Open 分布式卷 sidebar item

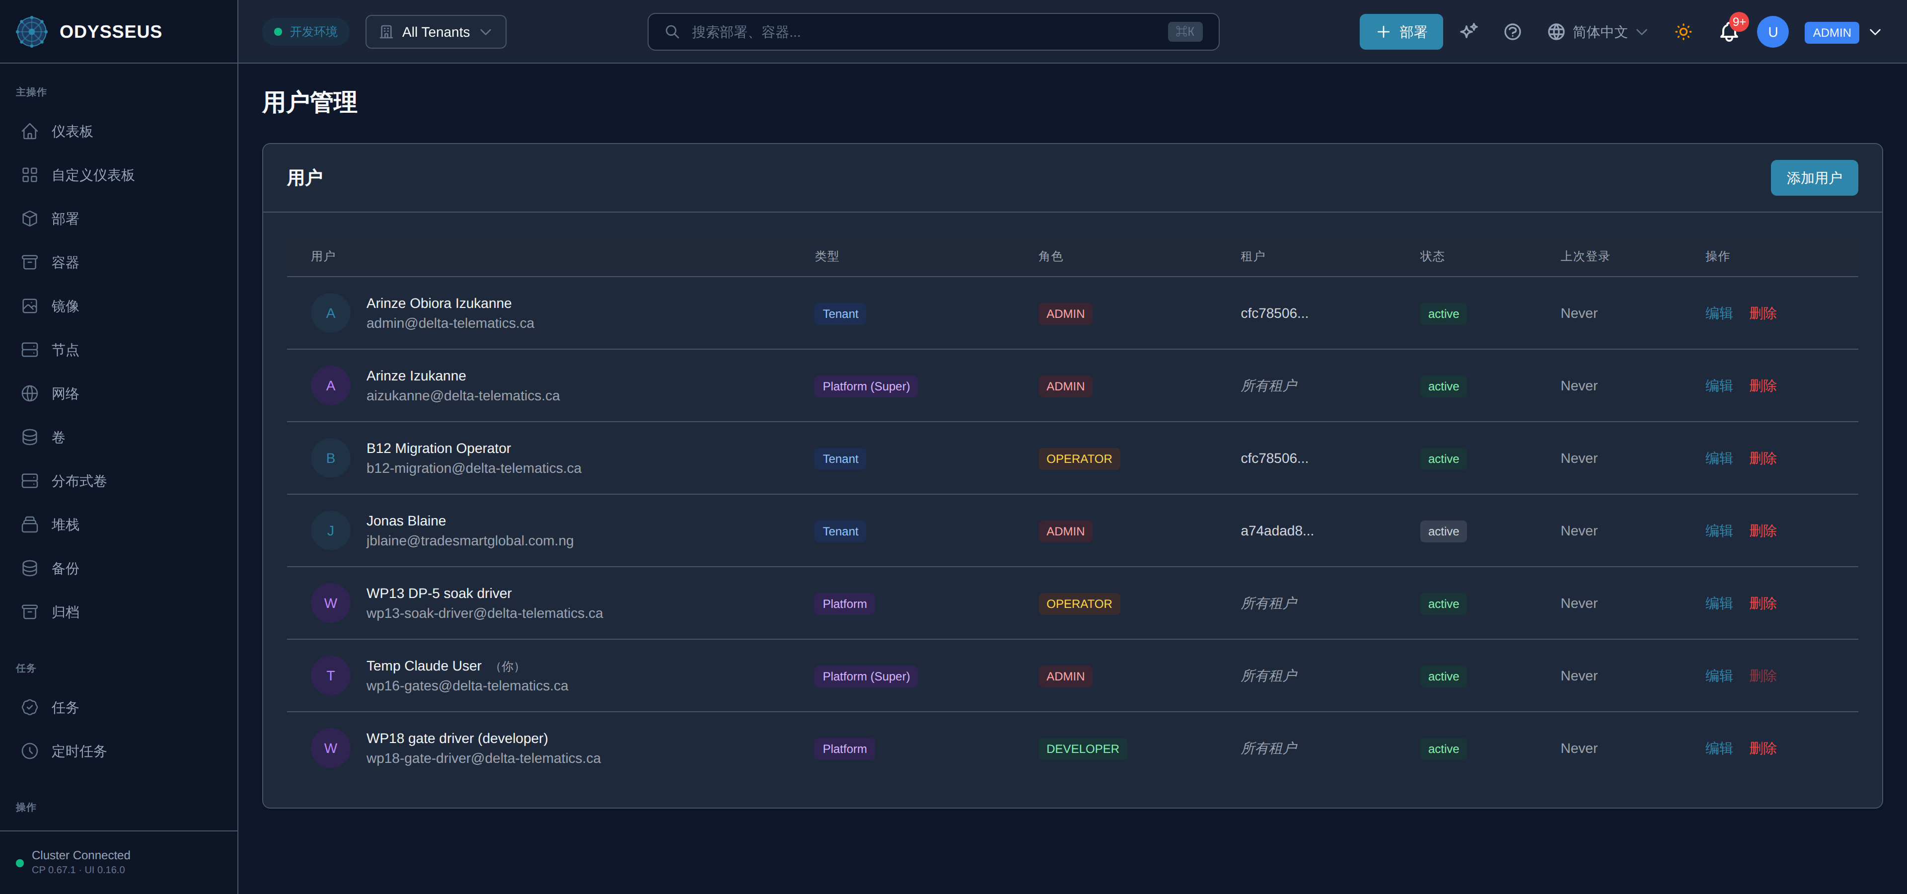pos(119,481)
